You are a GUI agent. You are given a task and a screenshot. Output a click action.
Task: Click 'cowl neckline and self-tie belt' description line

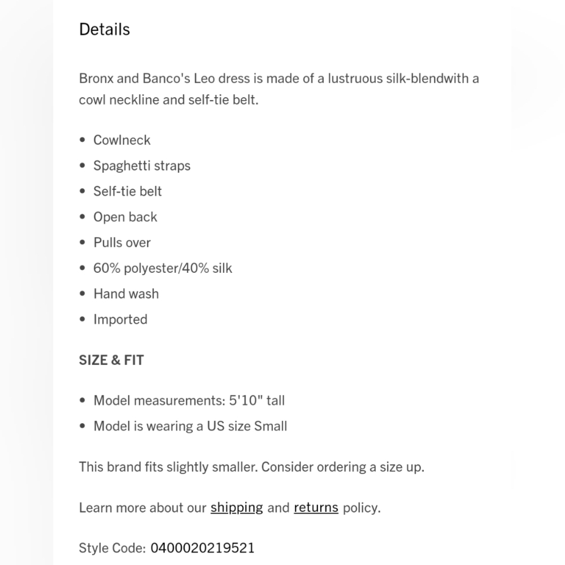[x=168, y=100]
